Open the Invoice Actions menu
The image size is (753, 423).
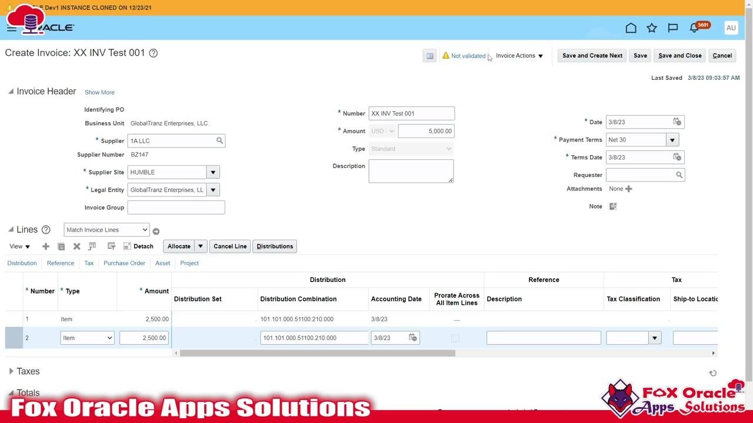click(519, 56)
